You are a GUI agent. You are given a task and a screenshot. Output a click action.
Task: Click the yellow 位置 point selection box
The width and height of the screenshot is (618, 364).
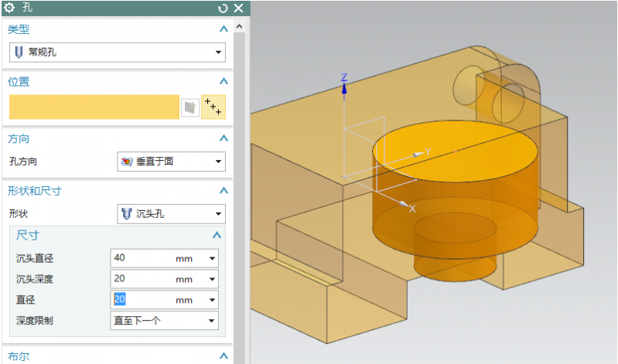click(x=94, y=107)
